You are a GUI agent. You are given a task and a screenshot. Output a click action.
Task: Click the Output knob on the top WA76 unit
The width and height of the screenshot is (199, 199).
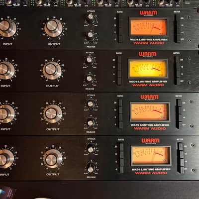click(53, 28)
